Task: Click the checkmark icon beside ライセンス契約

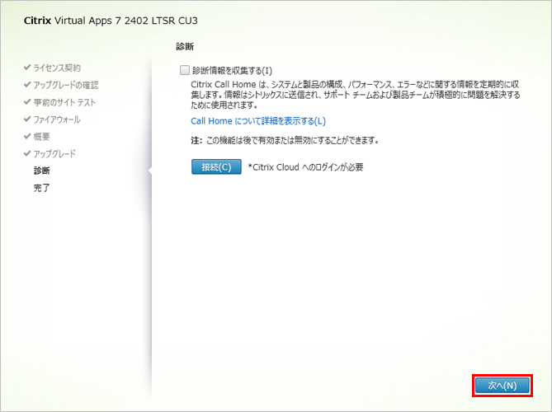Action: [27, 68]
